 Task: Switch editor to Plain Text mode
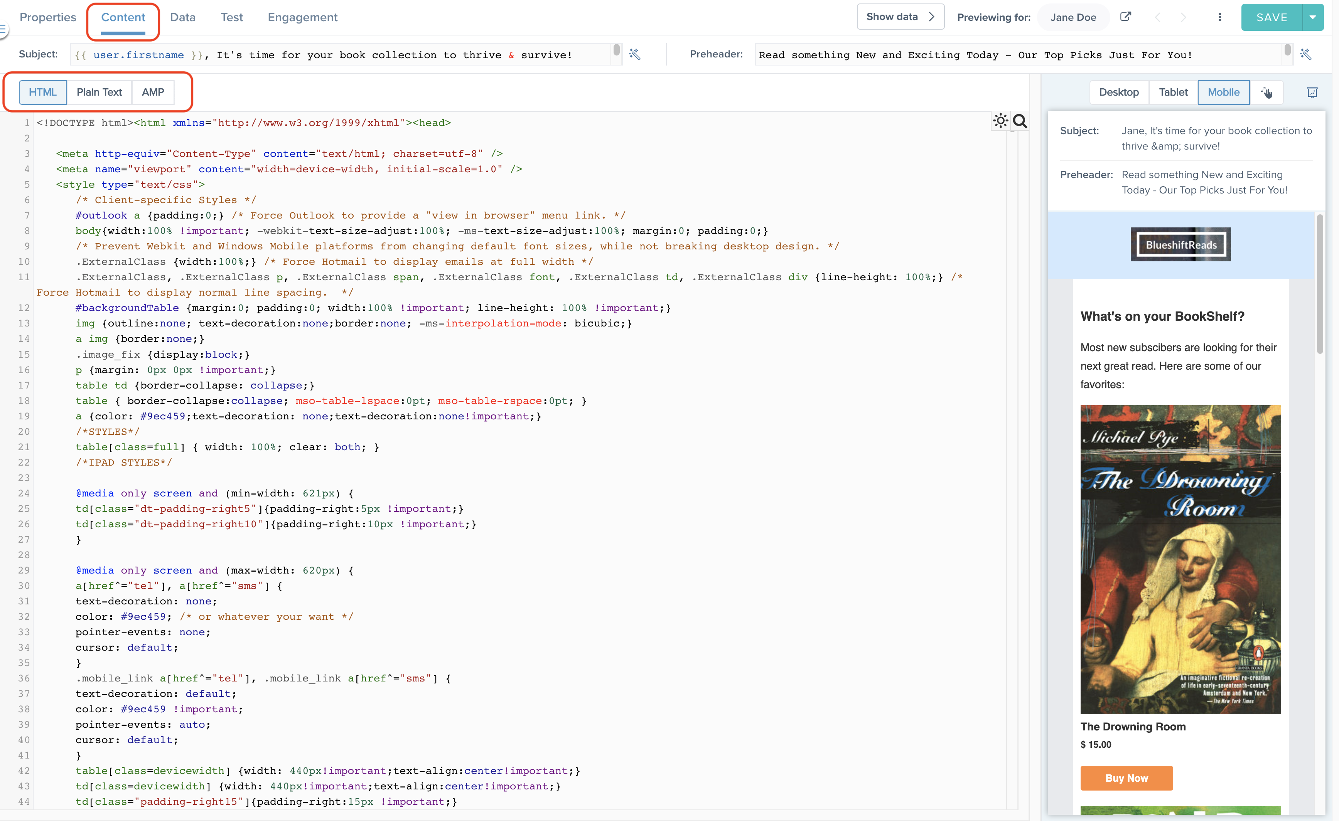coord(99,92)
